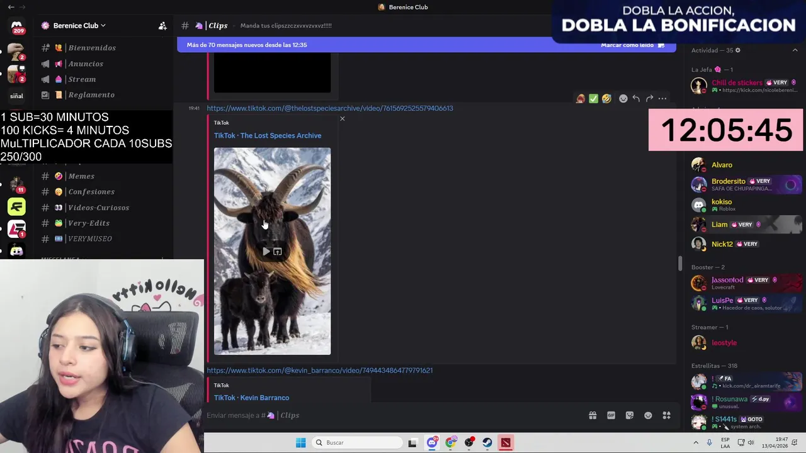Viewport: 806px width, 453px height.
Task: Open the Dota 2 taskbar icon
Action: click(x=506, y=442)
